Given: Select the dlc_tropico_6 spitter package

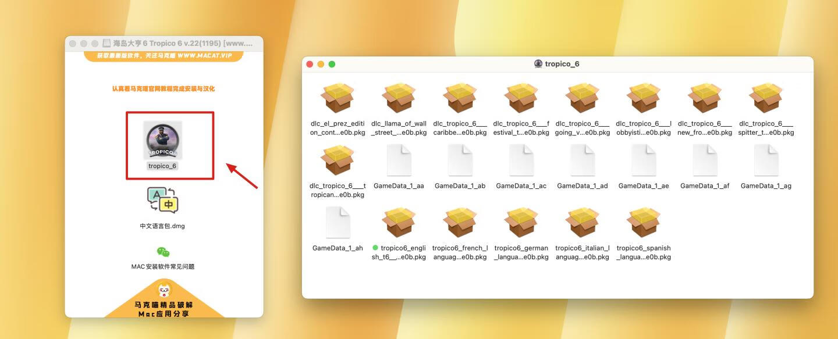Looking at the screenshot, I should click(x=766, y=98).
